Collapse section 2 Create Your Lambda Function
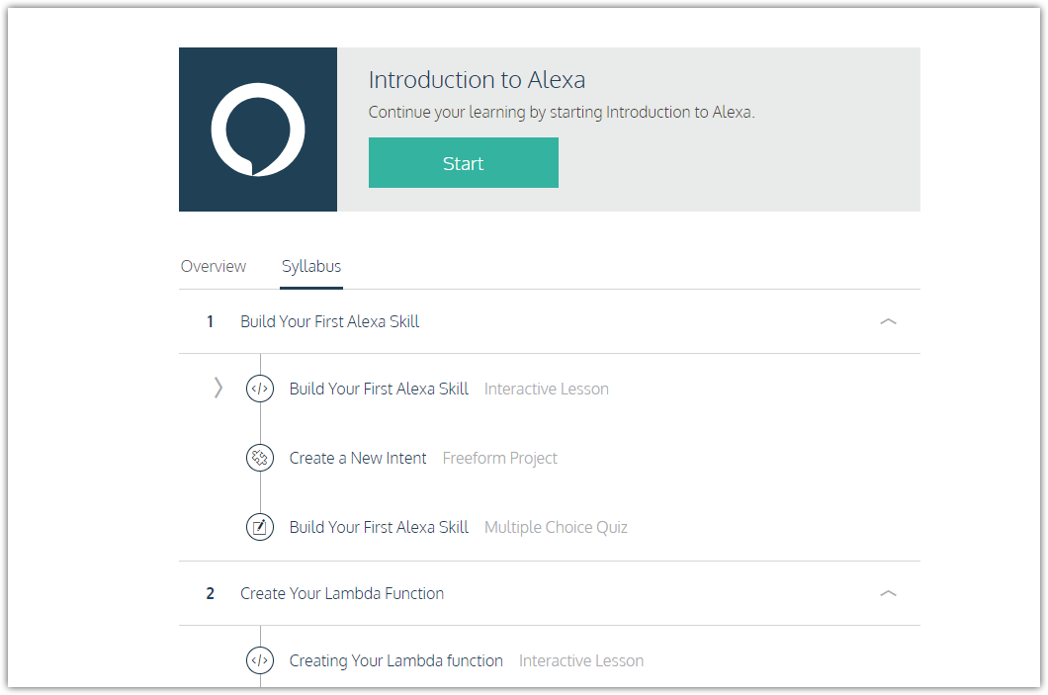 (x=888, y=593)
